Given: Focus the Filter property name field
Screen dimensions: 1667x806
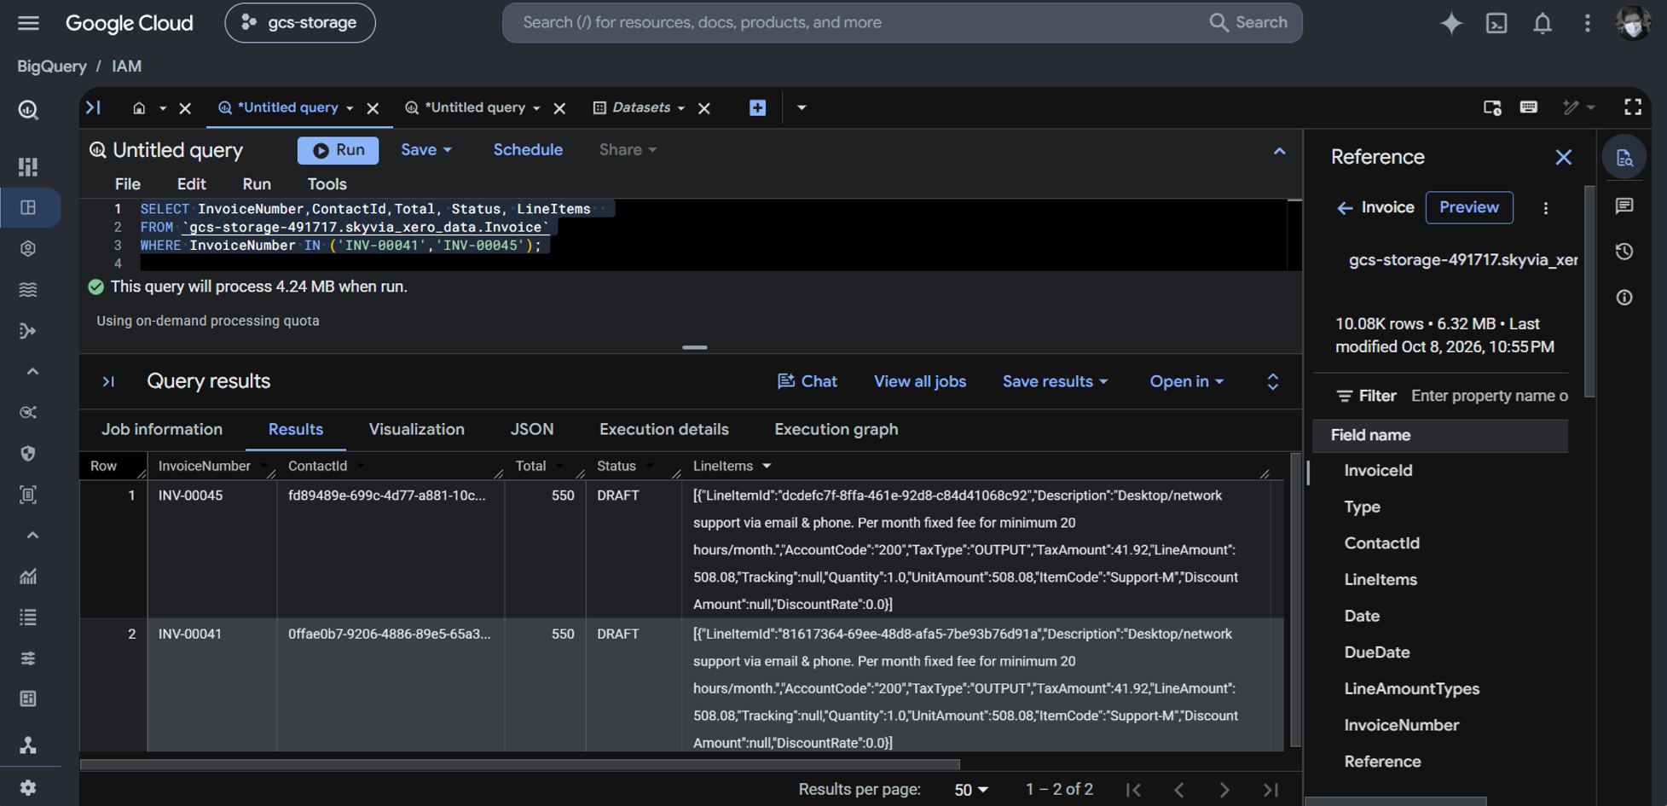Looking at the screenshot, I should [x=1489, y=396].
